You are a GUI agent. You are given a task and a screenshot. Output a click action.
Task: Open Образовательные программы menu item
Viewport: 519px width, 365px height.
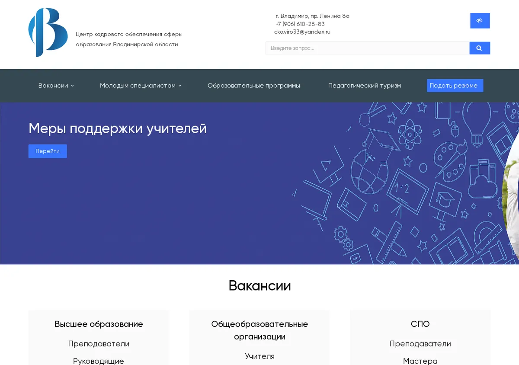[x=253, y=86]
